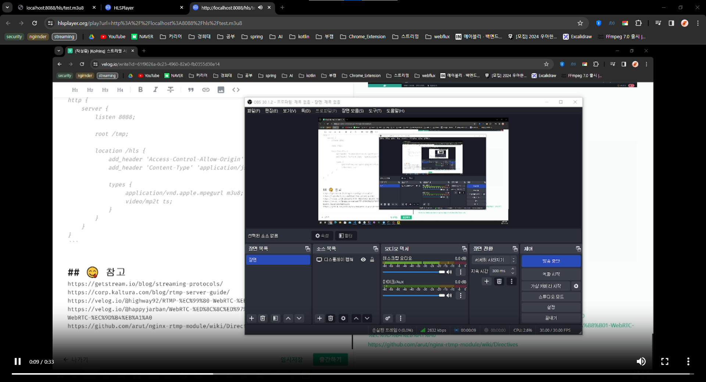Mute the playing tab via its speaker icon
This screenshot has width=706, height=382.
(x=260, y=7)
